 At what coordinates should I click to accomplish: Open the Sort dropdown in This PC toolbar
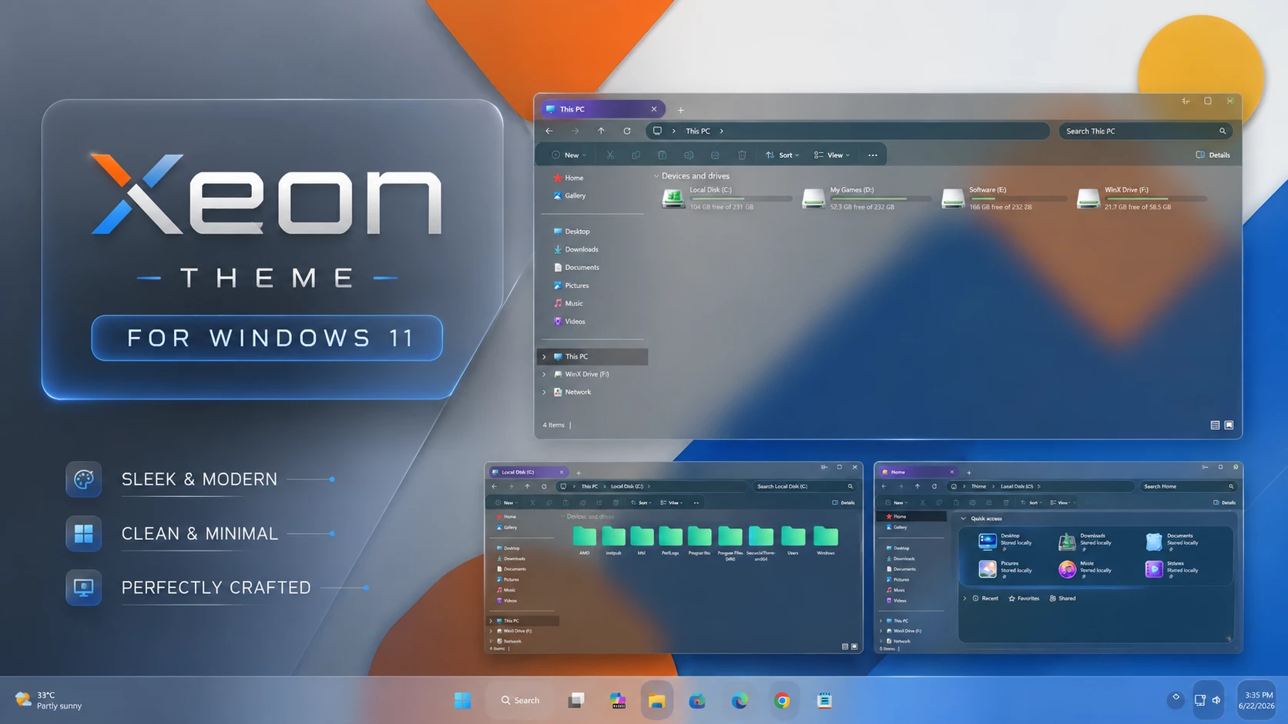tap(782, 155)
